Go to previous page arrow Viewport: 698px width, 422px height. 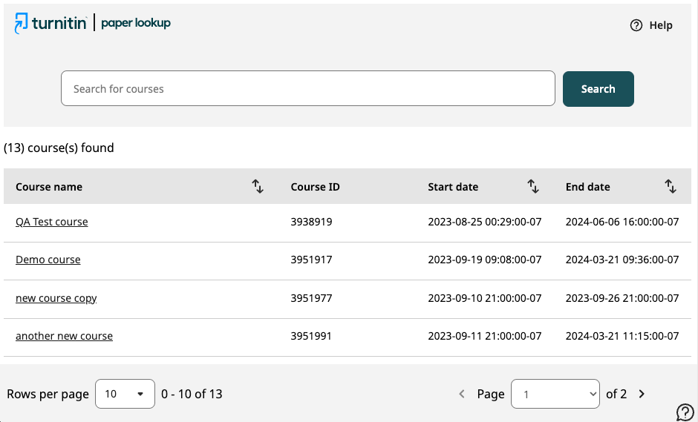point(462,394)
